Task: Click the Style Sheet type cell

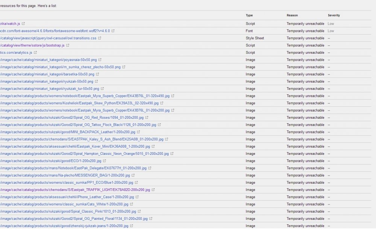Action: click(255, 38)
